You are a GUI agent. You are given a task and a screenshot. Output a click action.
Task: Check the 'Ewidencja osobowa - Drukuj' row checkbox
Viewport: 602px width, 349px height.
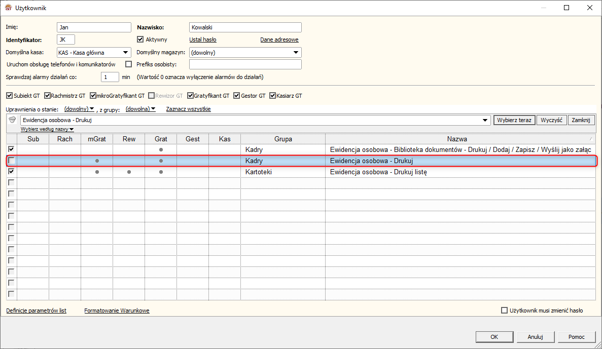[12, 160]
